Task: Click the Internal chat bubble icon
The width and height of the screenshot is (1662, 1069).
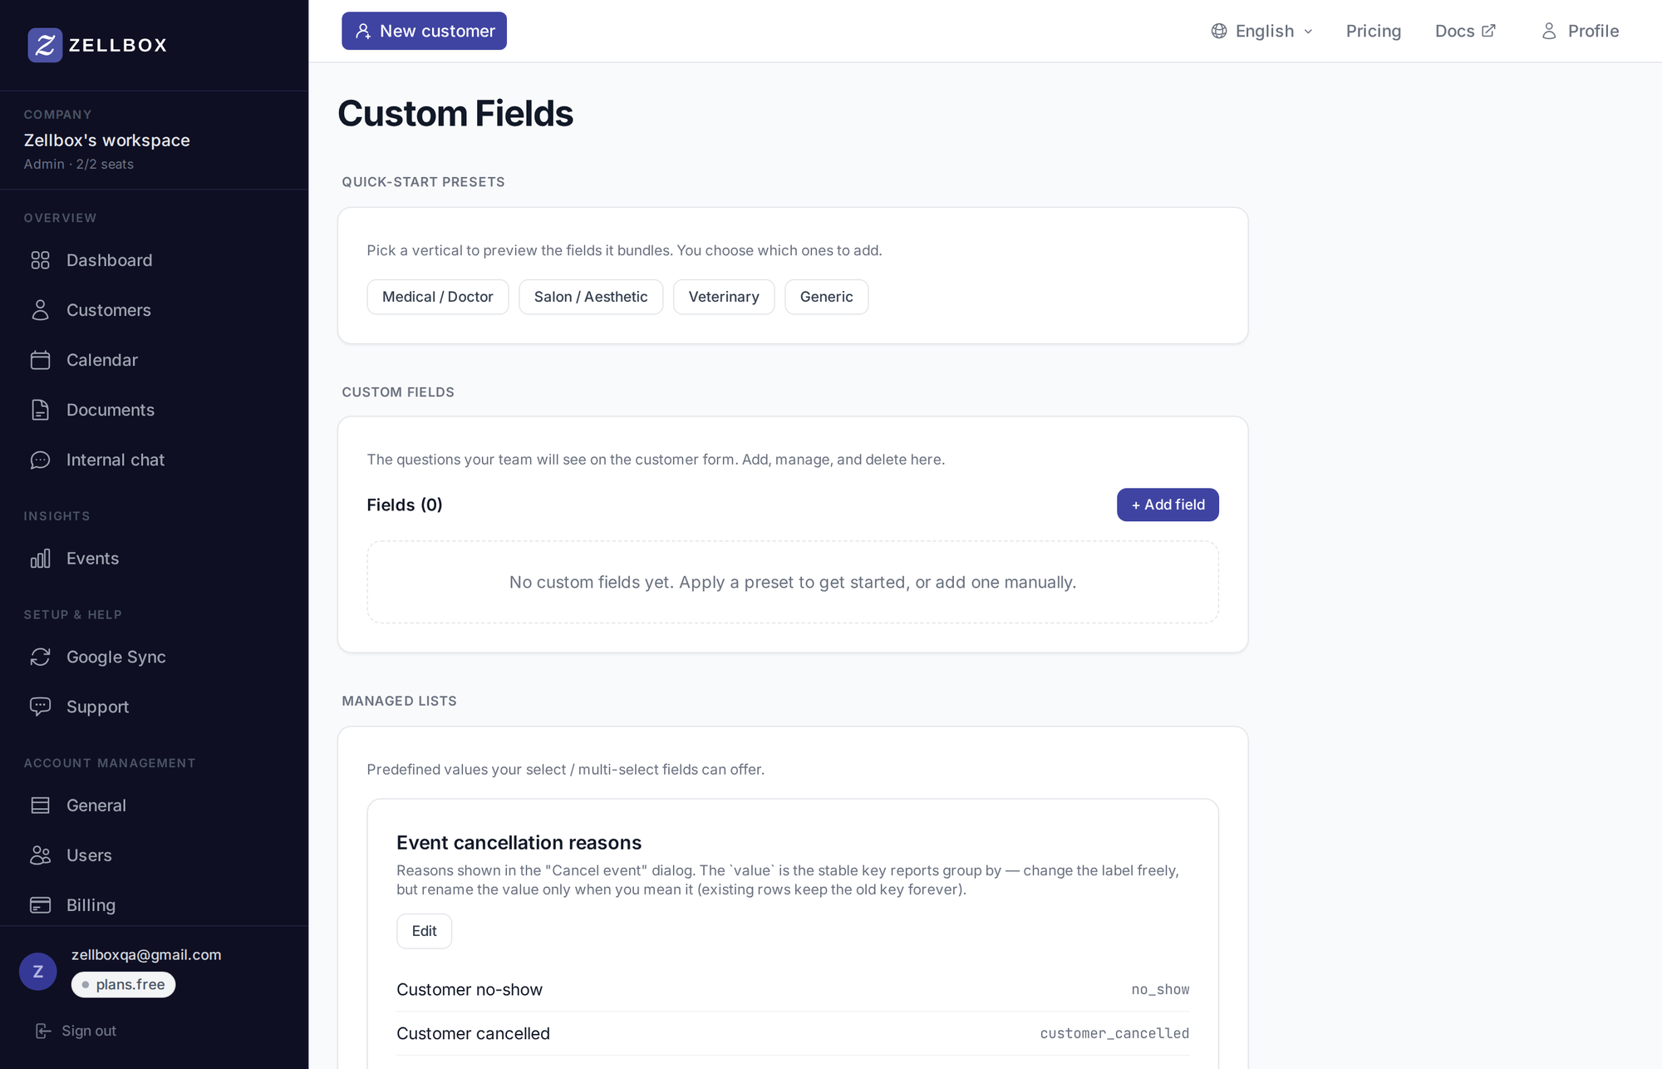Action: (x=40, y=460)
